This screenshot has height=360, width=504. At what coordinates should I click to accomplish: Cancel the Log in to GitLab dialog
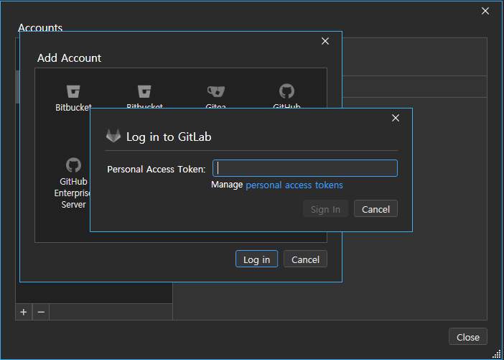pyautogui.click(x=375, y=209)
